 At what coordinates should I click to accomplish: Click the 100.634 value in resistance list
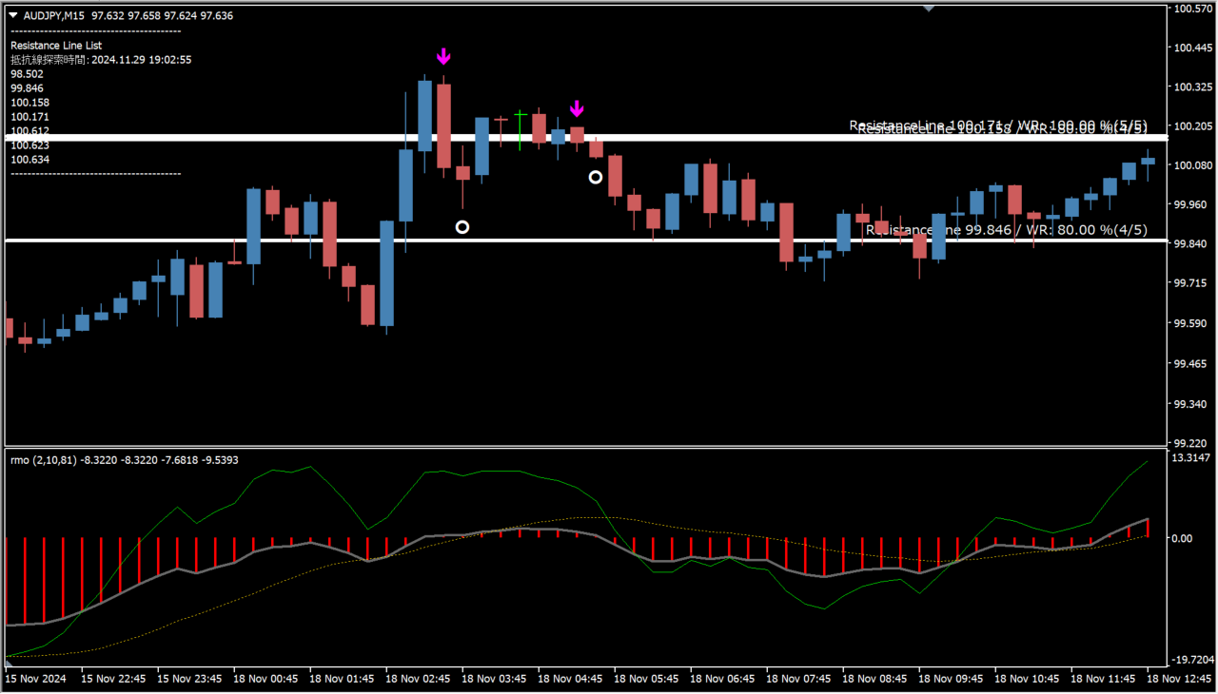pos(29,160)
